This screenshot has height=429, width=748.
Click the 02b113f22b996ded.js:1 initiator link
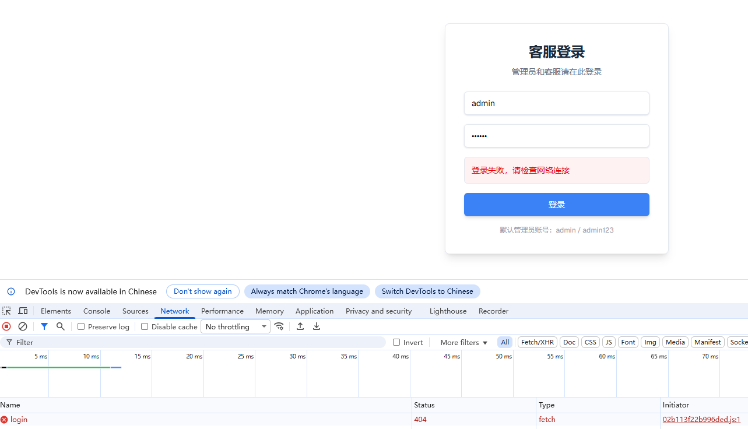[x=701, y=420]
